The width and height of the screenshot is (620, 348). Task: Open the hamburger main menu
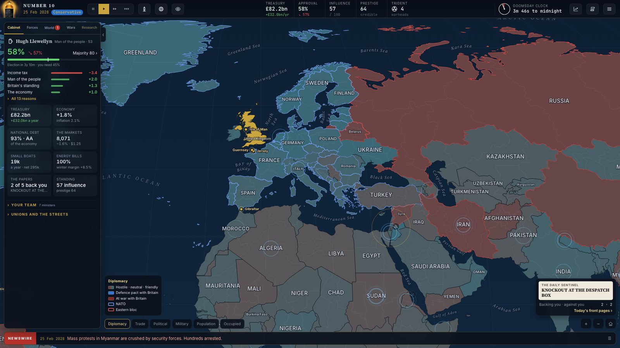[609, 9]
